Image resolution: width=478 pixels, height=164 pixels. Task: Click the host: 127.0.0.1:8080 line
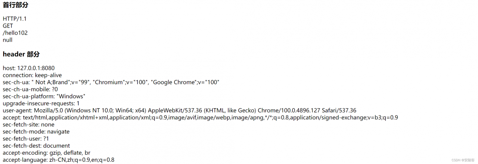click(x=29, y=68)
